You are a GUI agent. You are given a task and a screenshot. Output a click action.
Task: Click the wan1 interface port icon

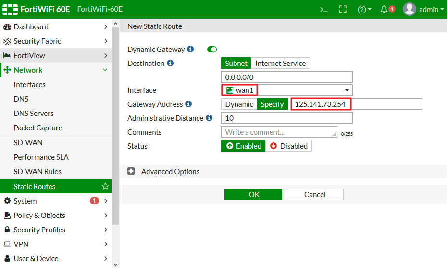tap(230, 90)
